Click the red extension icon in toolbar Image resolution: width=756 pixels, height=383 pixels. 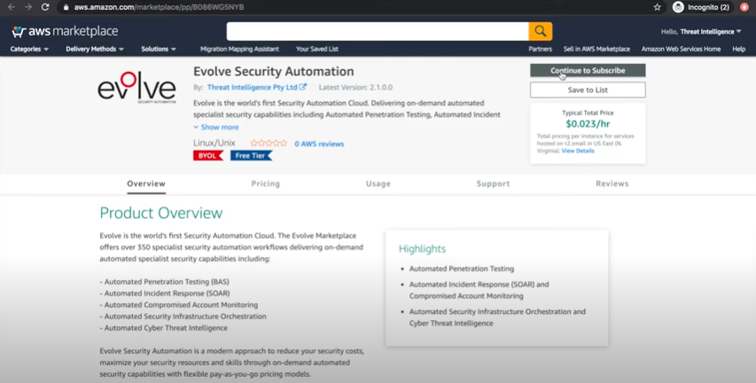tap(744, 7)
